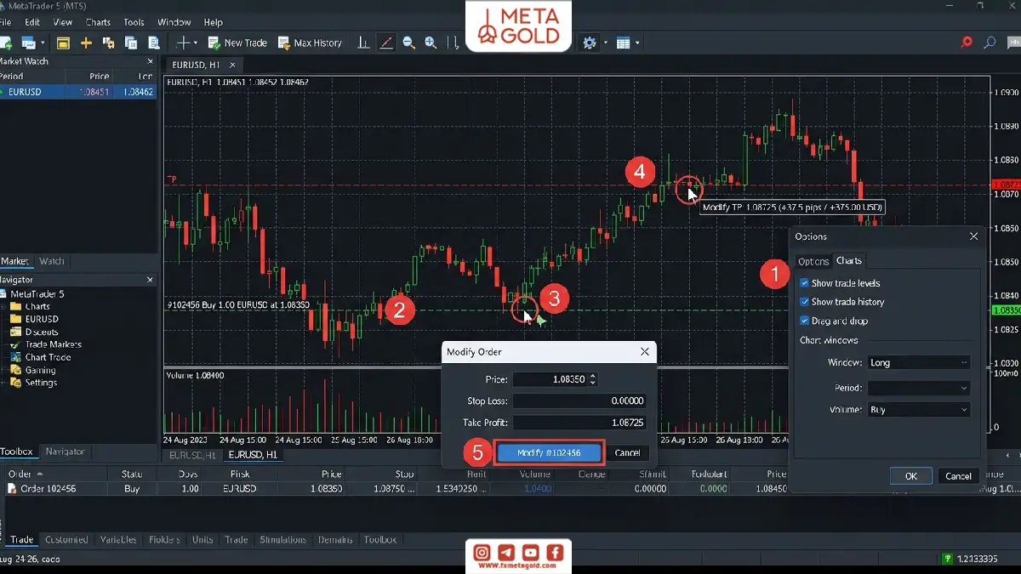
Task: Toggle Show trade levels checkbox
Action: pyautogui.click(x=805, y=283)
